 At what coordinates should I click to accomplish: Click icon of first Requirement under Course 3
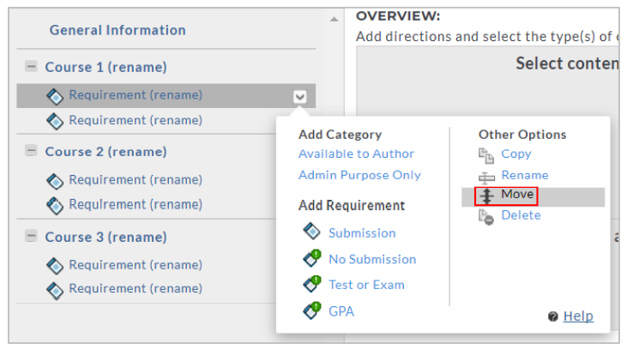(x=55, y=266)
